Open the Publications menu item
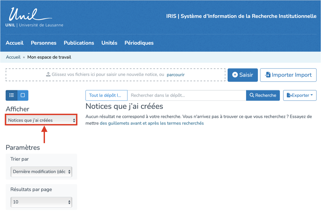The image size is (324, 211). pos(79,43)
